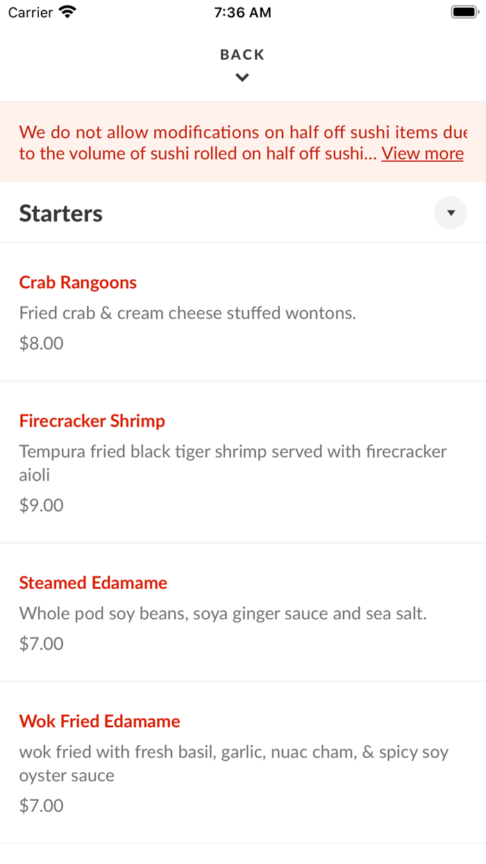Go back using the BACK label

coord(242,54)
